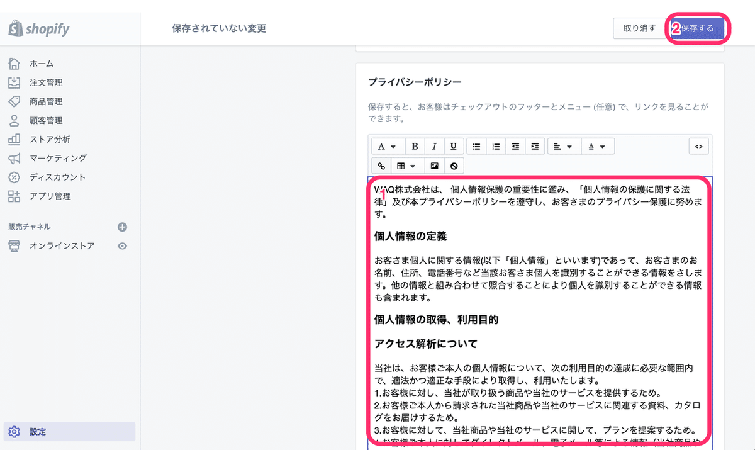The image size is (755, 450).
Task: Insert a bulleted list
Action: pyautogui.click(x=476, y=146)
